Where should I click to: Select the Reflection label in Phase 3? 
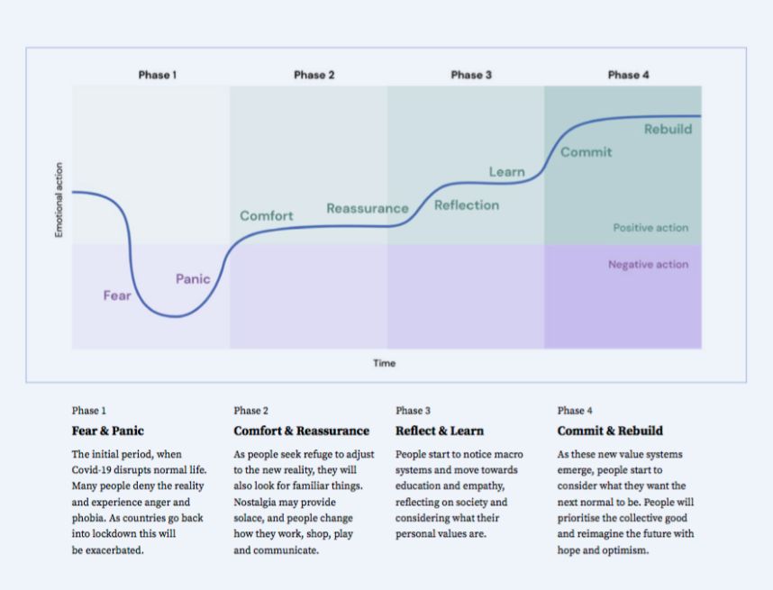click(467, 205)
